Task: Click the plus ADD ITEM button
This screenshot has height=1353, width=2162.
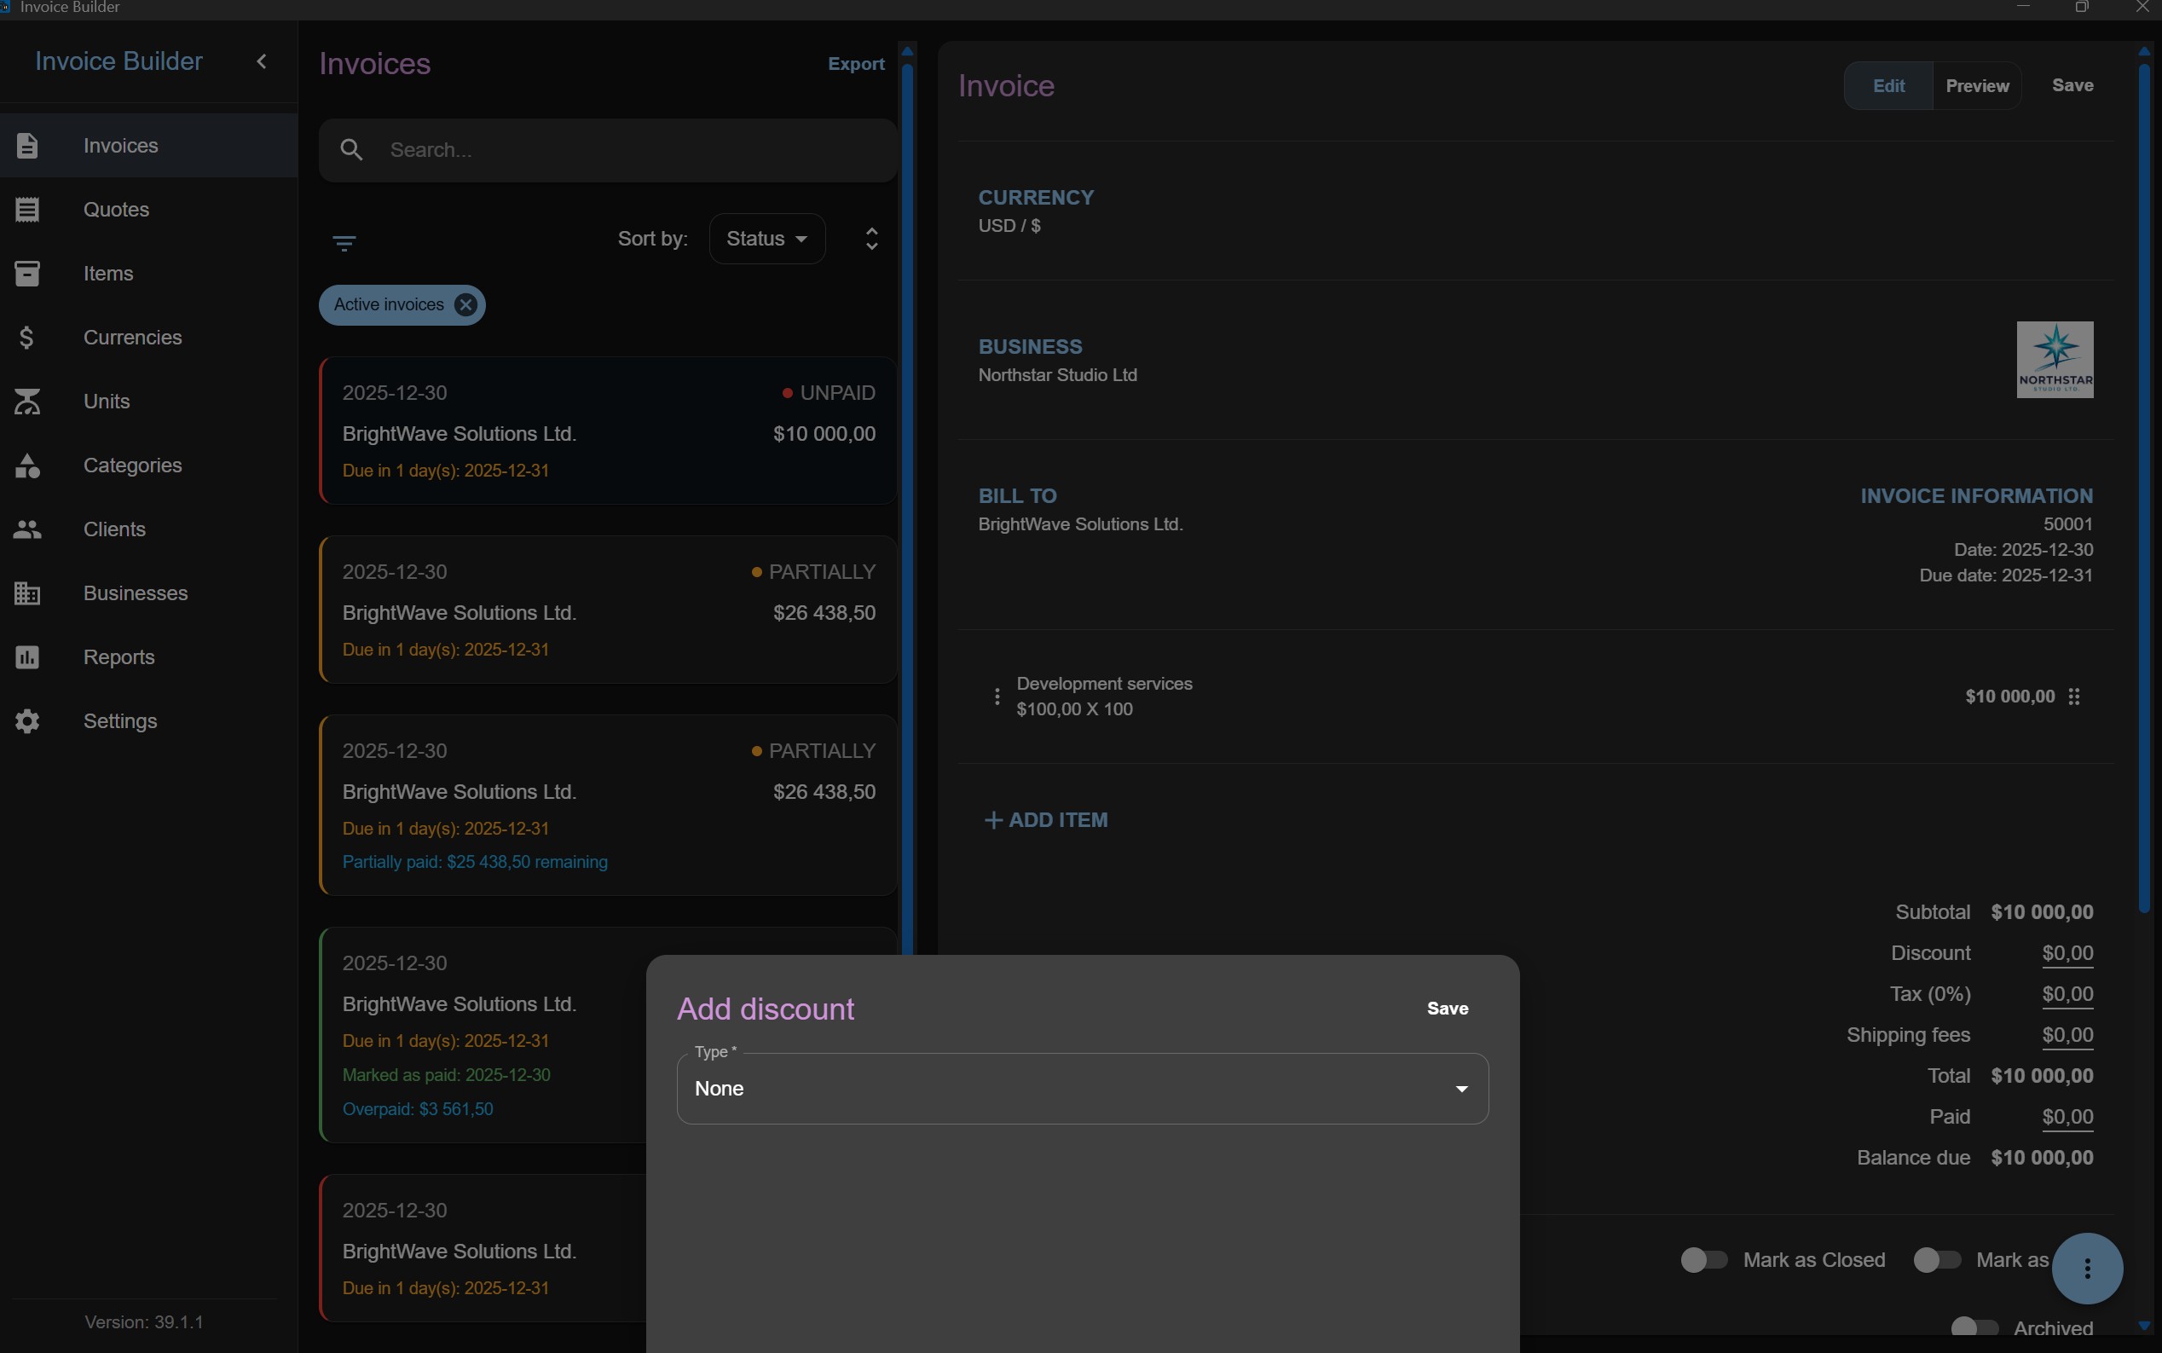Action: tap(1046, 819)
